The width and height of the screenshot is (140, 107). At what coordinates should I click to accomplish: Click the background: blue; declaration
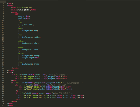click(x=31, y=49)
